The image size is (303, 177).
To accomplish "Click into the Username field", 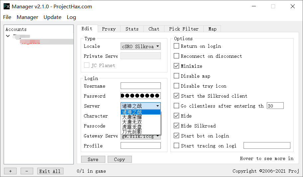I will (x=141, y=86).
